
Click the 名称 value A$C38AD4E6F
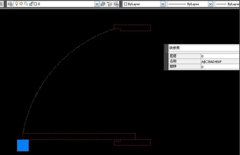220,61
